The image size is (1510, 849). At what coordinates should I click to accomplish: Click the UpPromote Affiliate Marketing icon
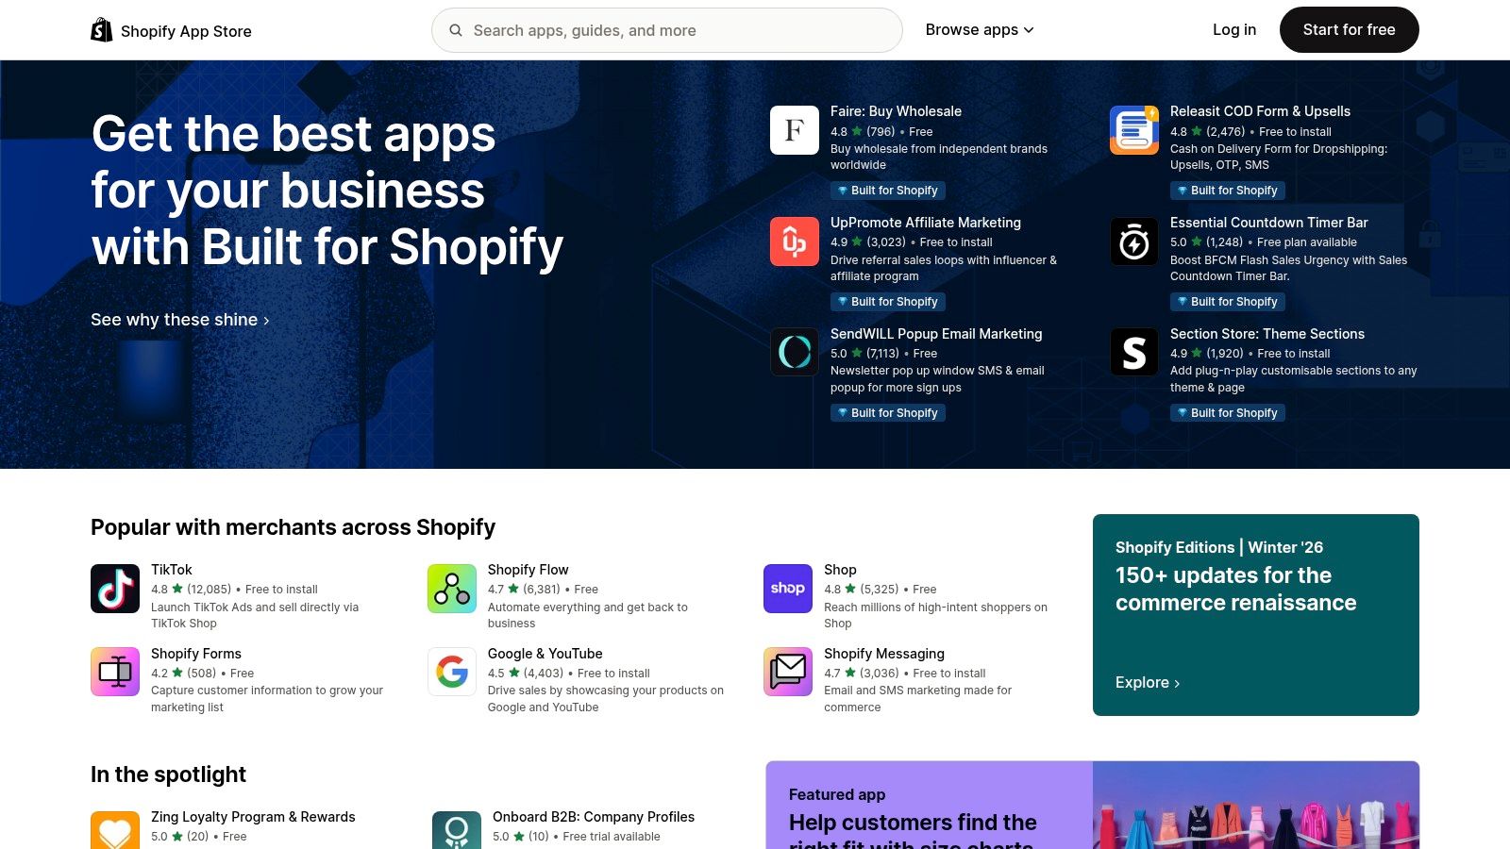(x=794, y=241)
